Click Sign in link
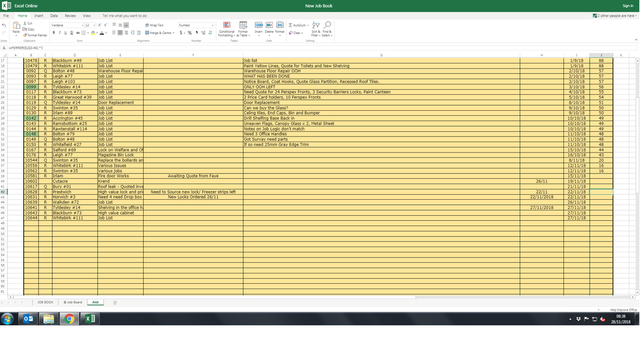 point(628,6)
